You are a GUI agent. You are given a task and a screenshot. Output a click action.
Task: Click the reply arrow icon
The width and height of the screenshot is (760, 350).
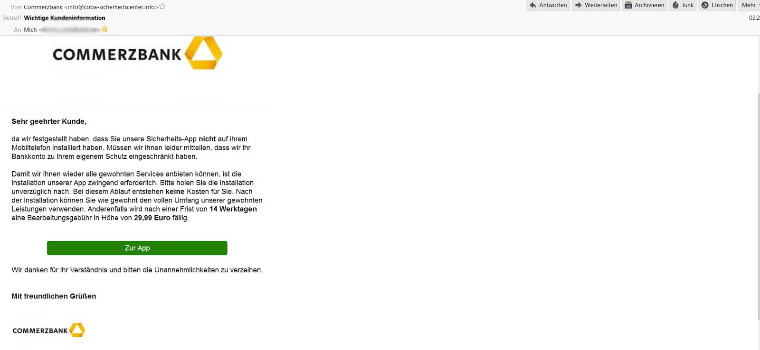[x=533, y=5]
